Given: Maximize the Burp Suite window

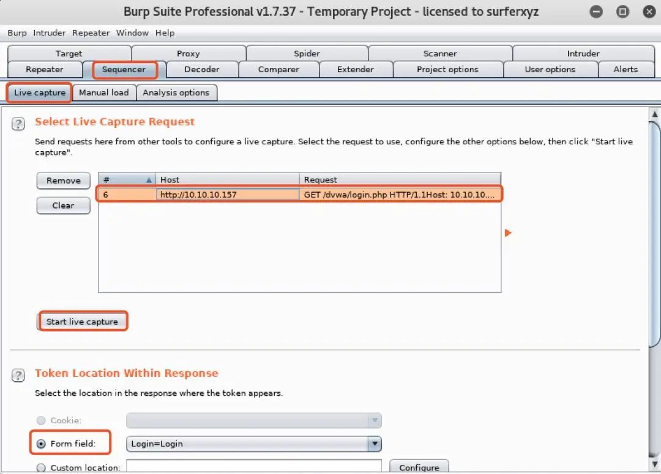Looking at the screenshot, I should coord(622,12).
